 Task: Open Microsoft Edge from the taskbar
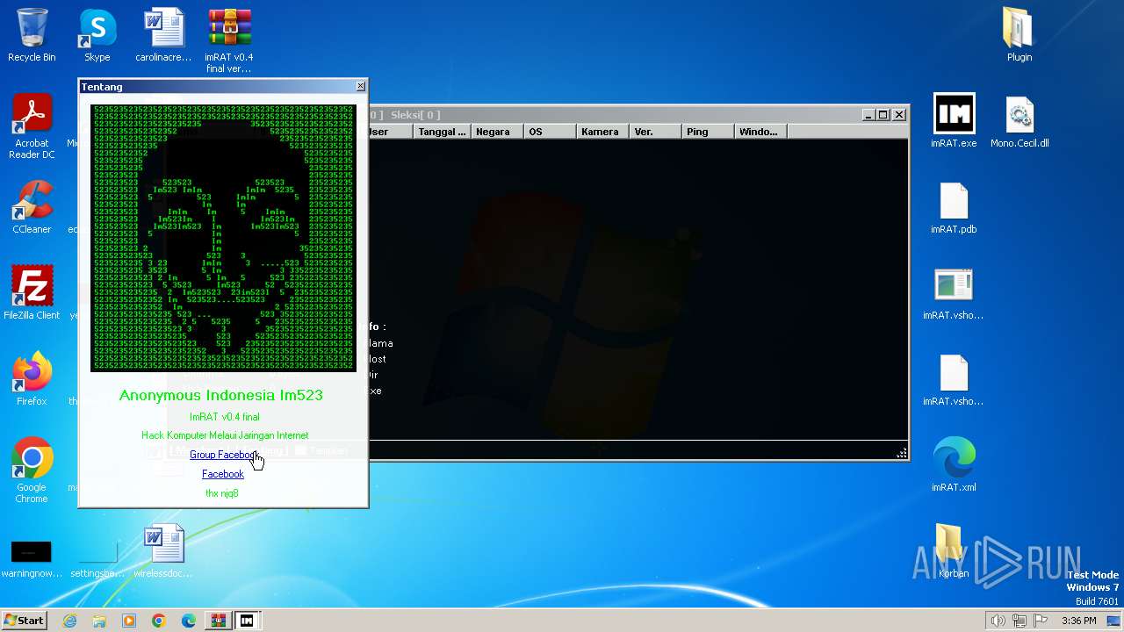pyautogui.click(x=189, y=621)
